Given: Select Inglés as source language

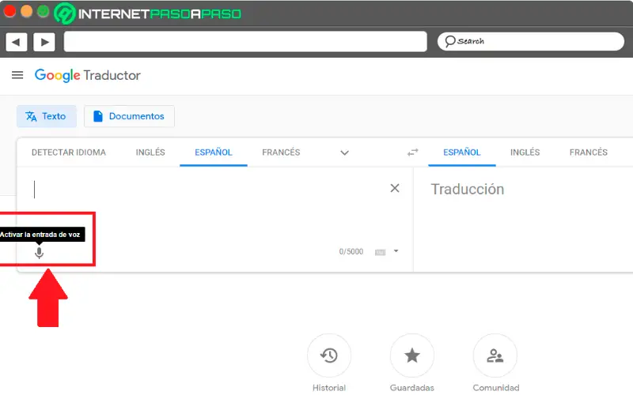Looking at the screenshot, I should tap(150, 152).
